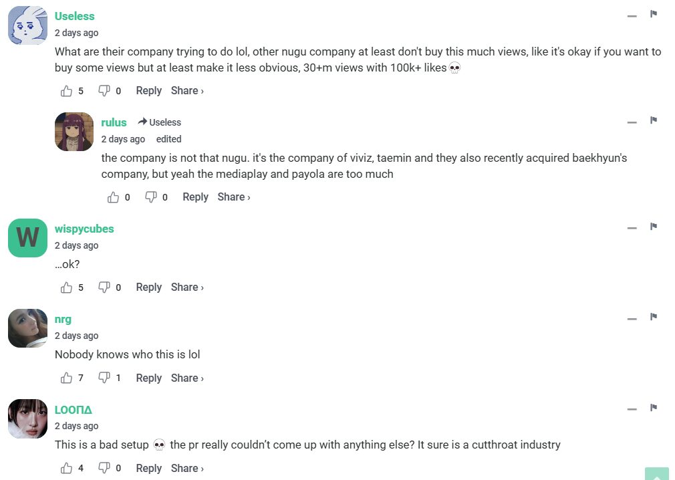Open Share menu on Useless comment

(187, 91)
